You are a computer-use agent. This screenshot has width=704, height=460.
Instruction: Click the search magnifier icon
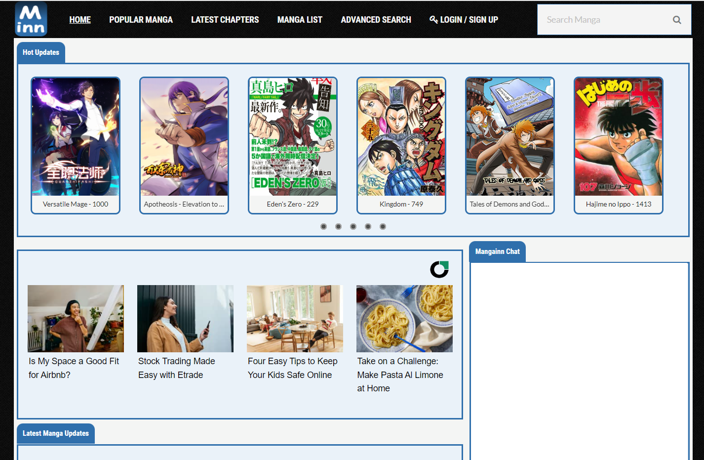[x=677, y=20]
